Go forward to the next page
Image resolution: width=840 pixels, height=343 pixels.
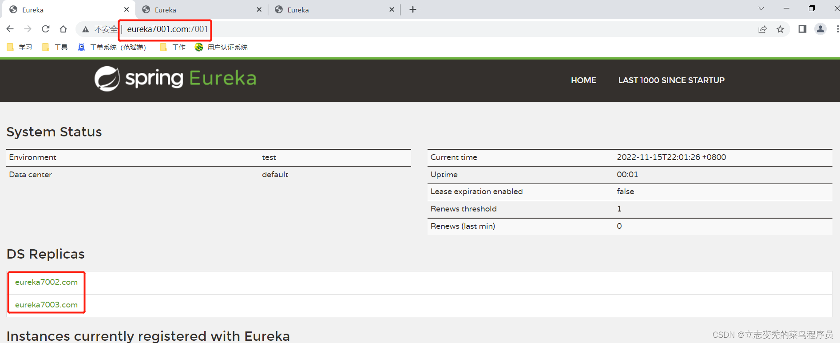pos(28,29)
